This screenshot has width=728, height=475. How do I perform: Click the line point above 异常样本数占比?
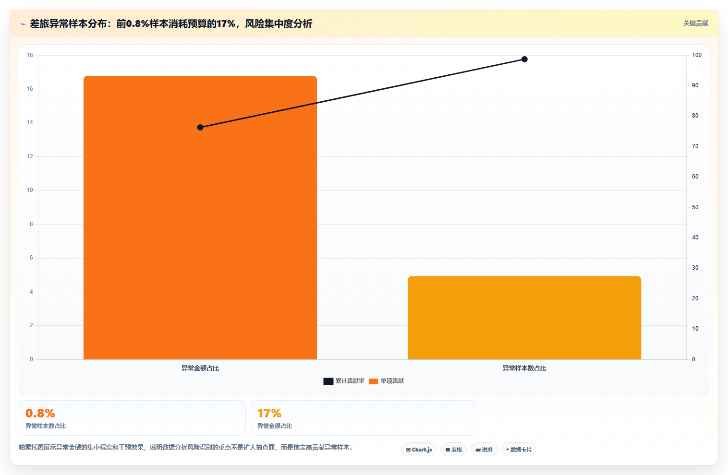click(x=524, y=59)
